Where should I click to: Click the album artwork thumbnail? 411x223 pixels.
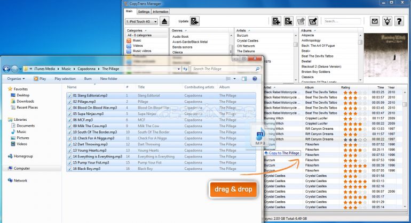point(385,55)
